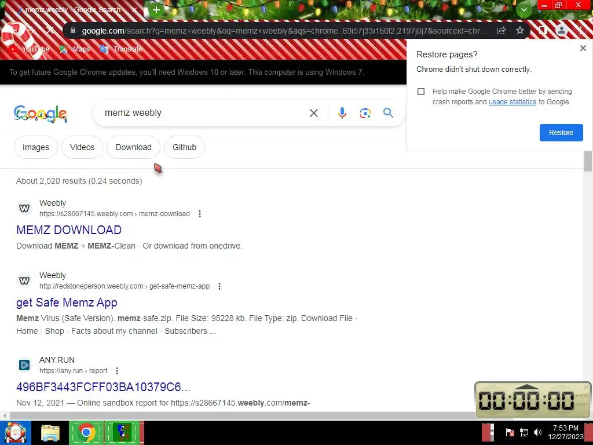
Task: Open the 496BF3443FCFF03BA10379C6 result
Action: point(103,387)
